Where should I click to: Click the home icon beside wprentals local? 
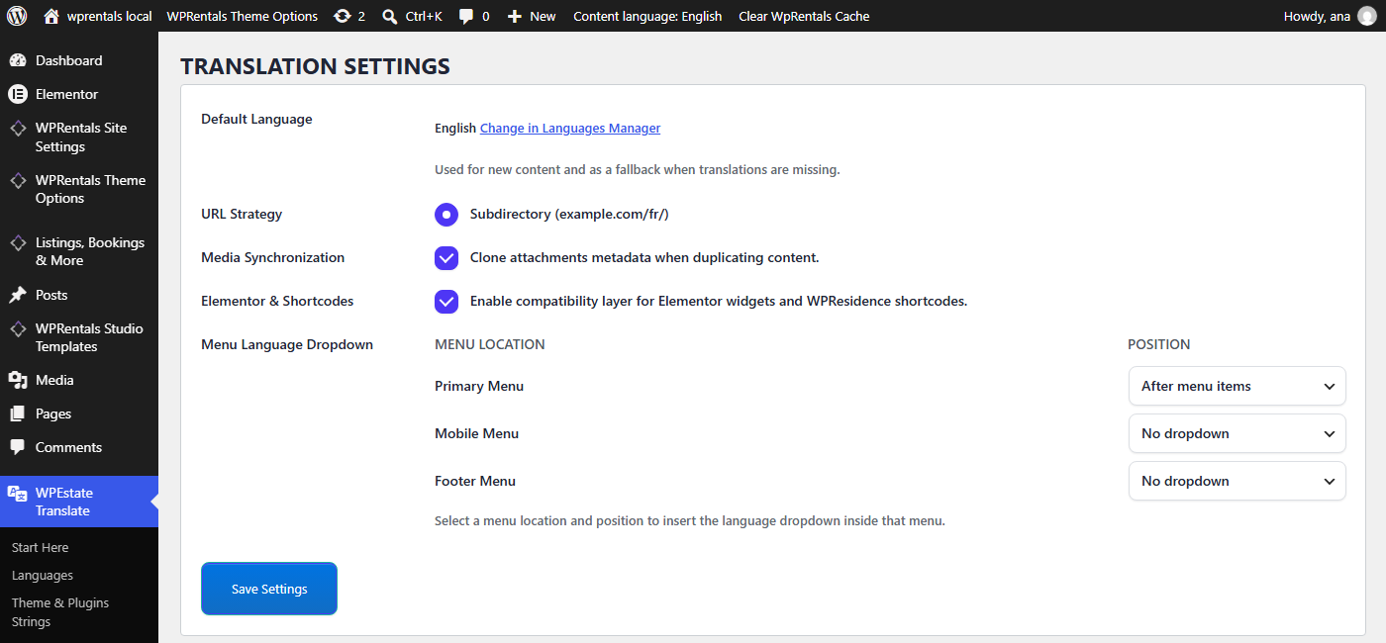click(51, 16)
